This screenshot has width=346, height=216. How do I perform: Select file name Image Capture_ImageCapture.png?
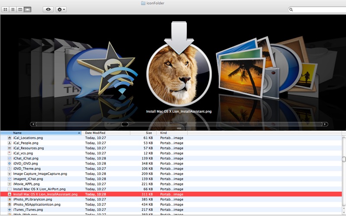click(x=40, y=174)
